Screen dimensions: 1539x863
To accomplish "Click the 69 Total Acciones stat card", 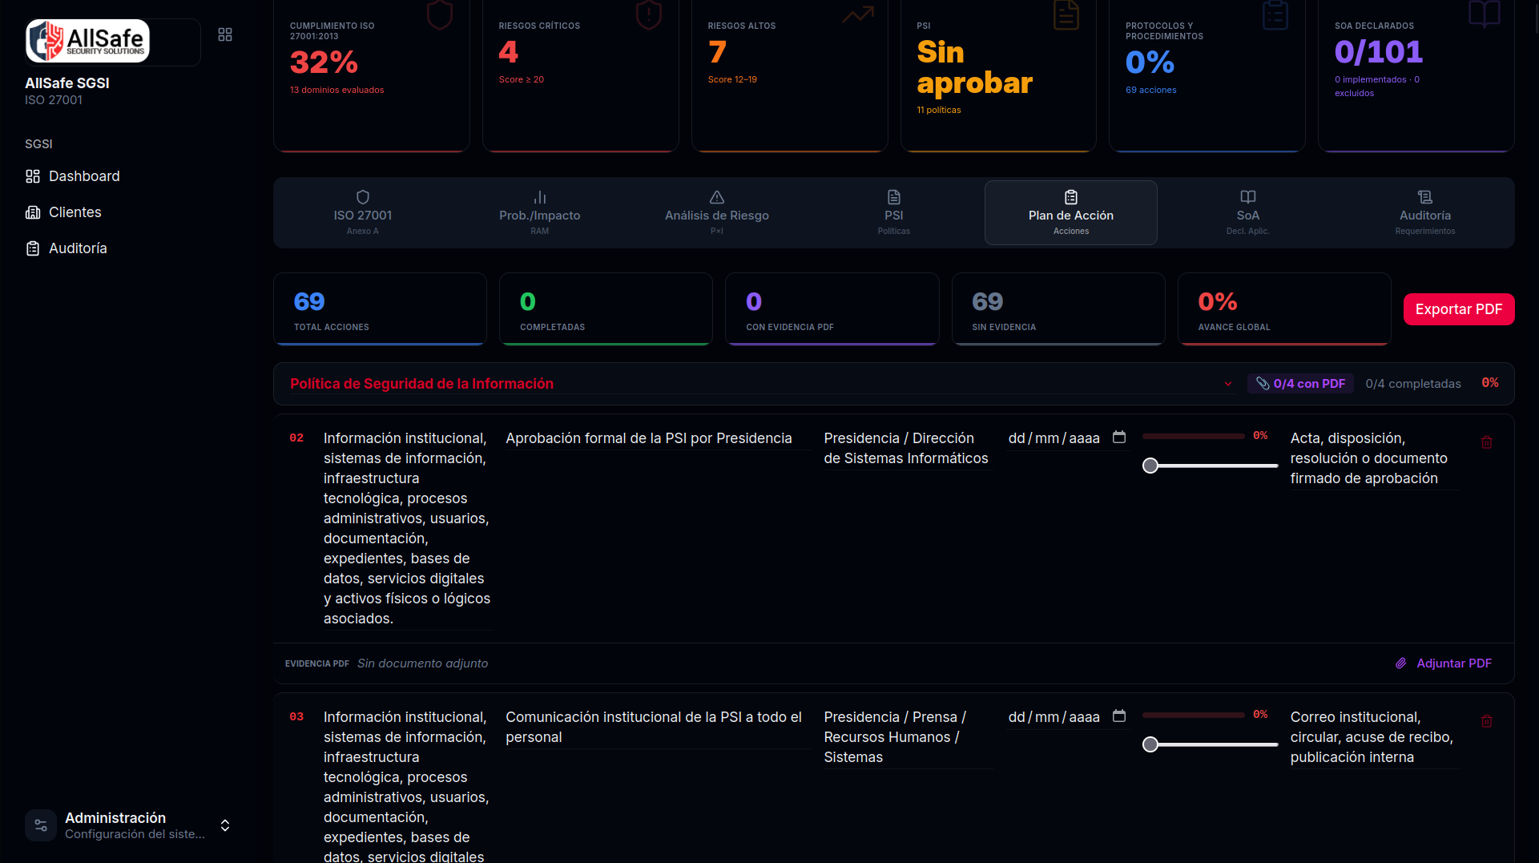I will click(x=380, y=309).
